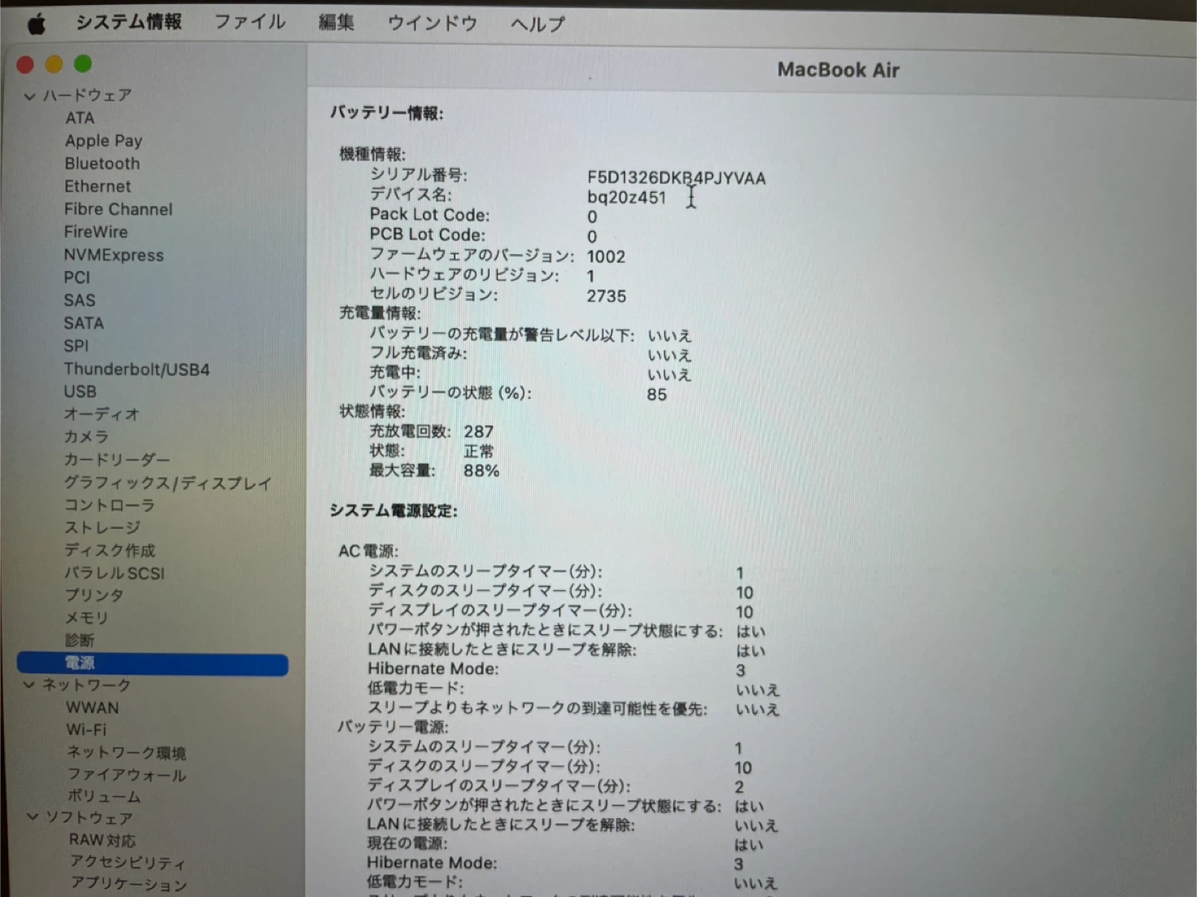This screenshot has width=1197, height=897.
Task: Select Bluetooth in the sidebar
Action: click(102, 164)
